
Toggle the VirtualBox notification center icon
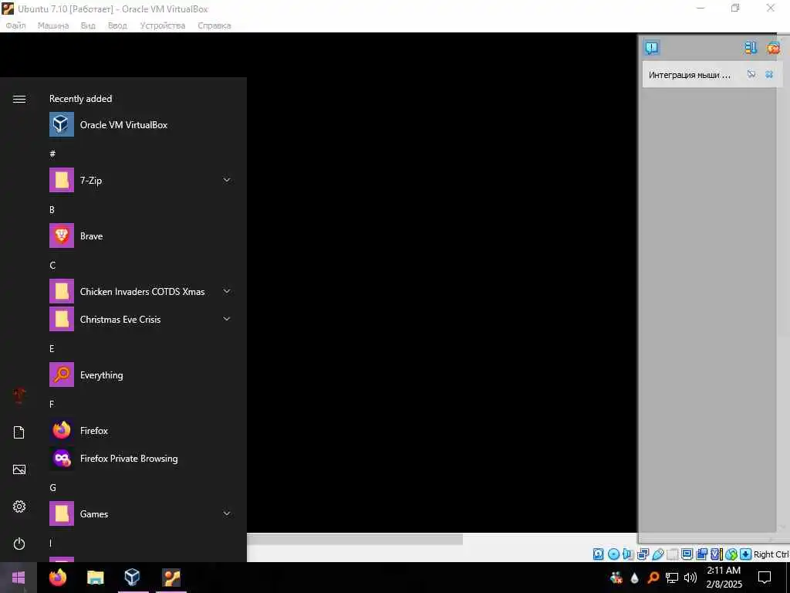(x=651, y=48)
